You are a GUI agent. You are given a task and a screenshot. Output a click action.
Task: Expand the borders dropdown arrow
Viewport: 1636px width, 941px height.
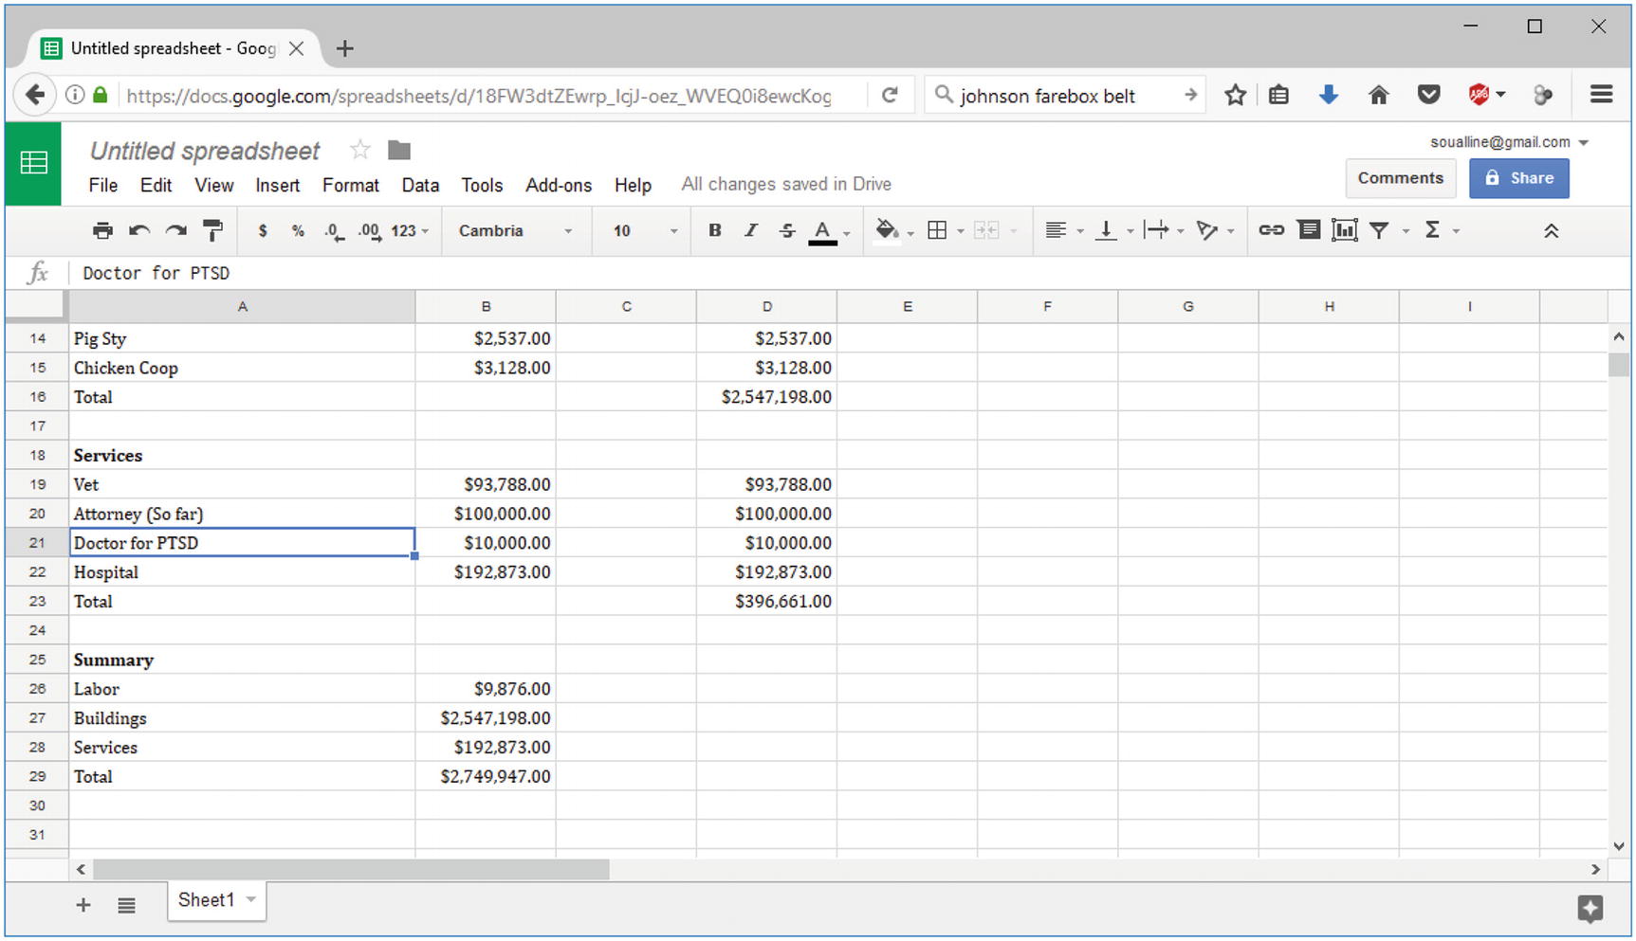click(x=961, y=231)
